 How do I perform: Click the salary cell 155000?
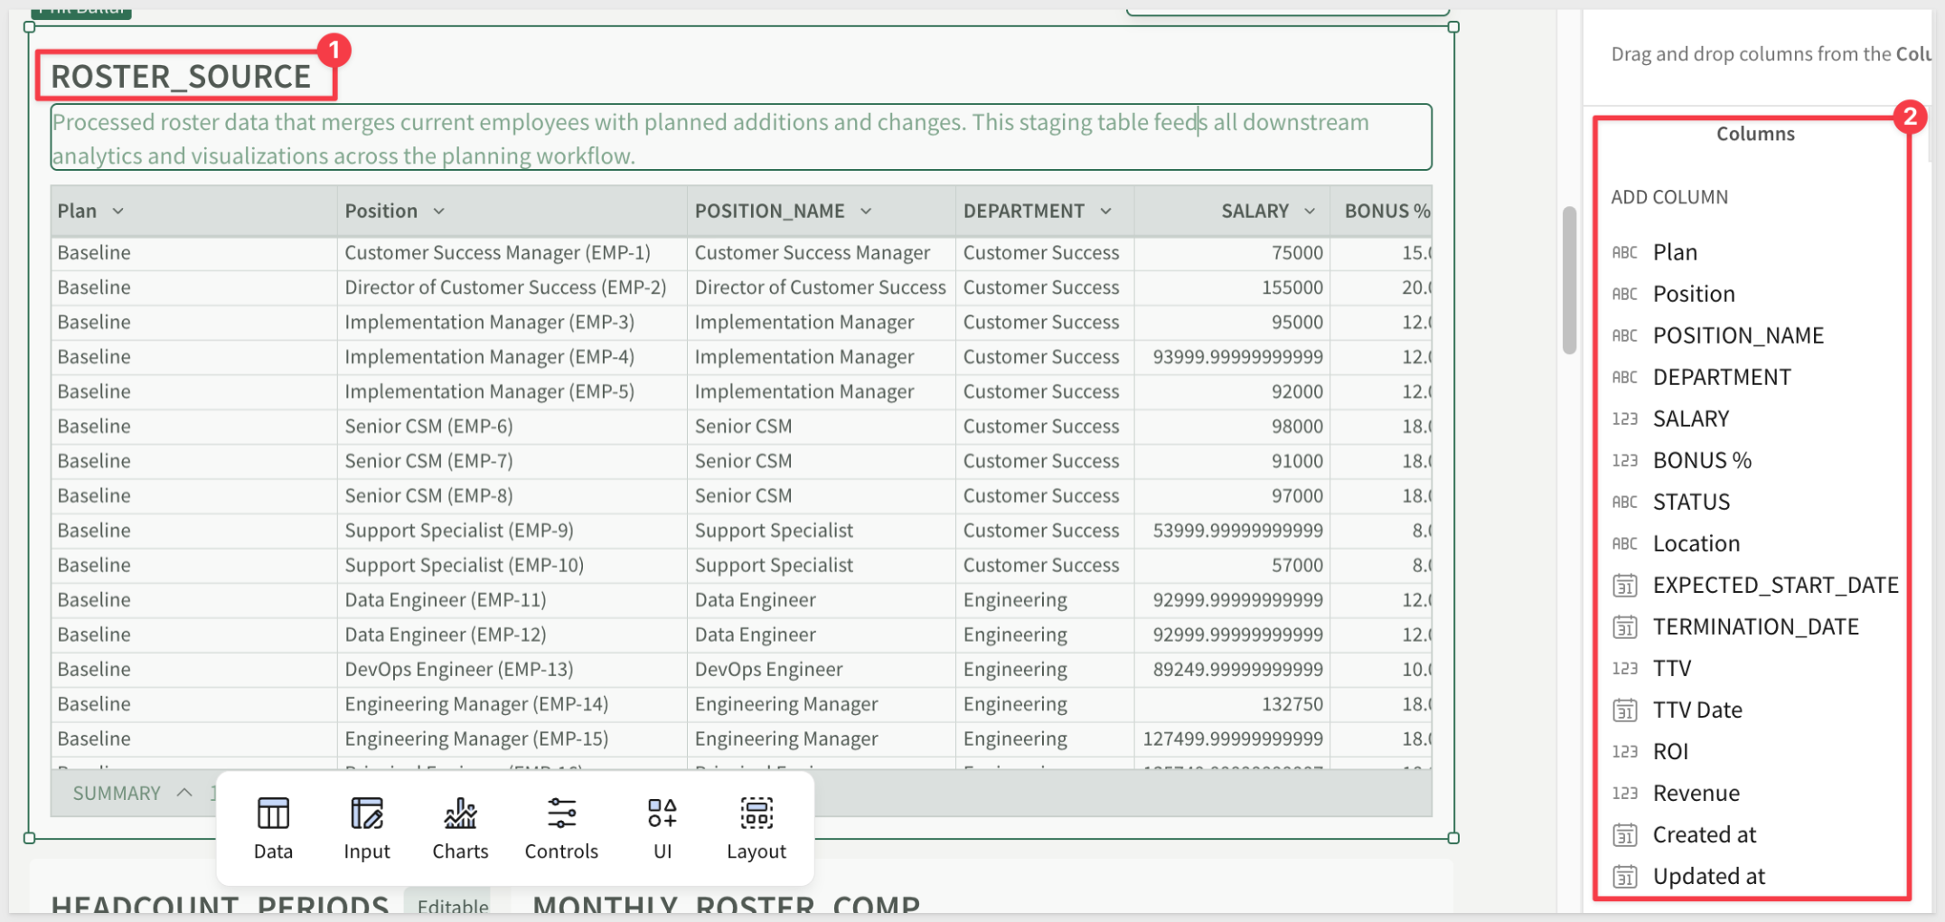point(1232,287)
